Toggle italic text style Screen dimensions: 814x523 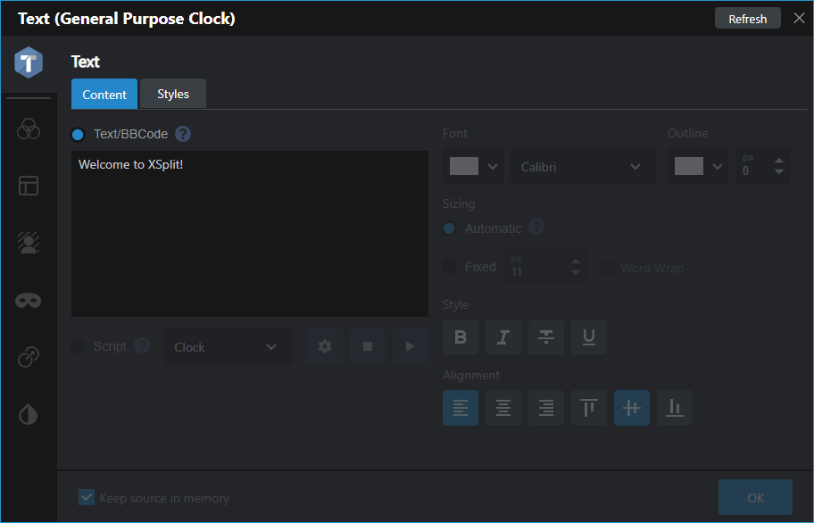(x=503, y=337)
